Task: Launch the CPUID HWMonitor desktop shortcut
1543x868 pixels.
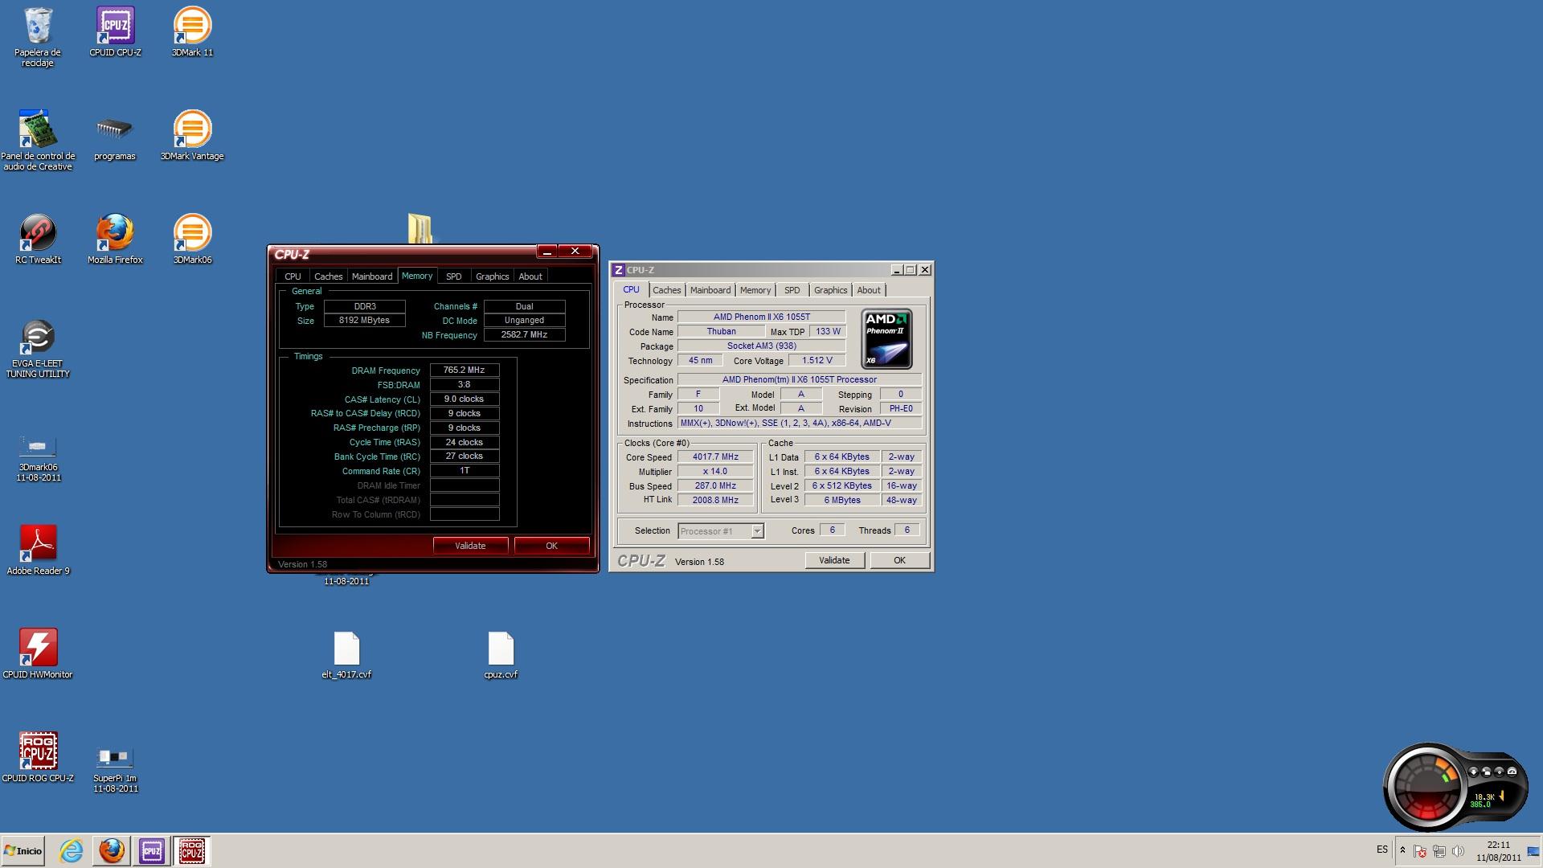Action: (38, 654)
